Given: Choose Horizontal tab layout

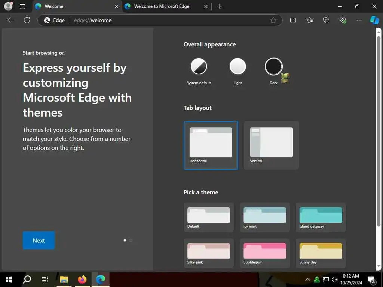Looking at the screenshot, I should pyautogui.click(x=211, y=145).
